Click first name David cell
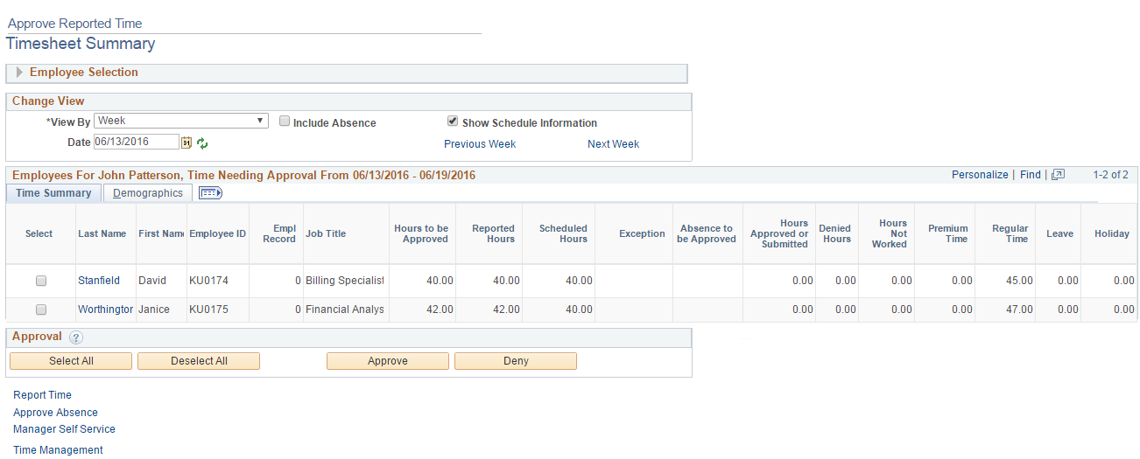 click(152, 282)
